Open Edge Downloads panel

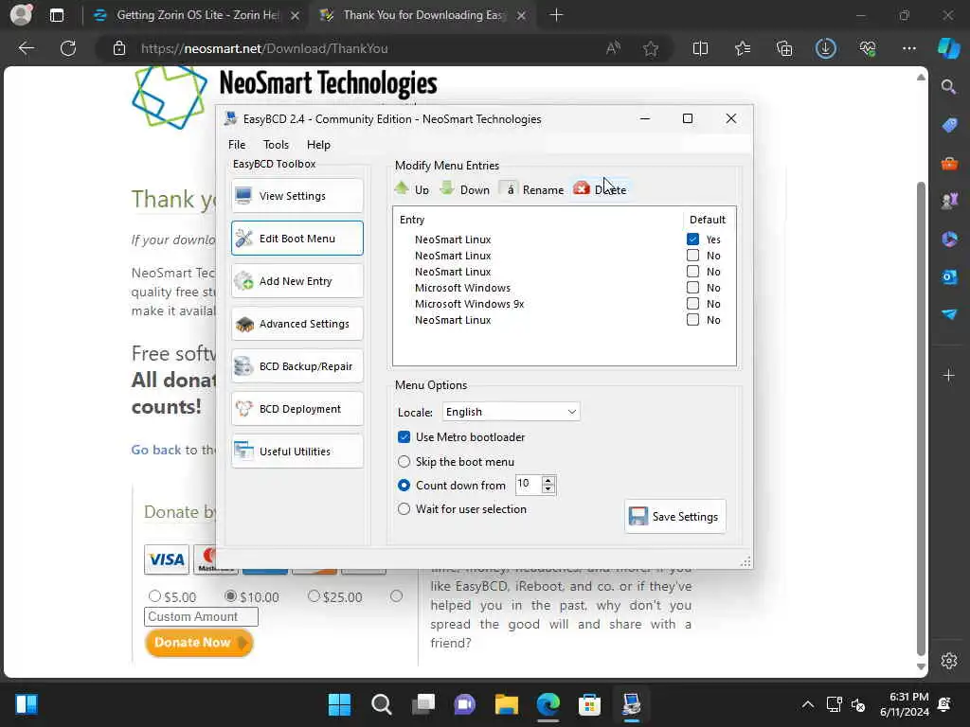pyautogui.click(x=826, y=48)
